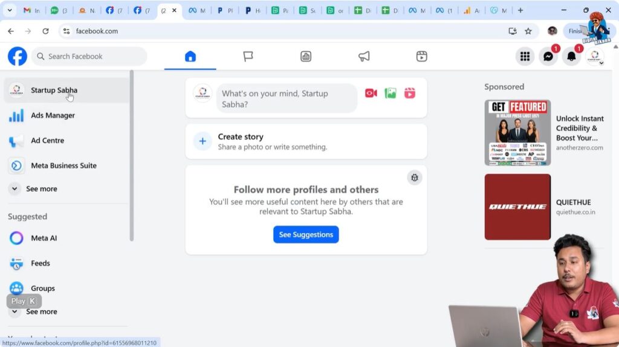Image resolution: width=619 pixels, height=347 pixels.
Task: Open Startup Sabha profile in sidebar
Action: coord(66,91)
